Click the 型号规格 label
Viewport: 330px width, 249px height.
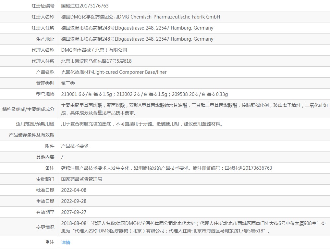tap(45, 94)
